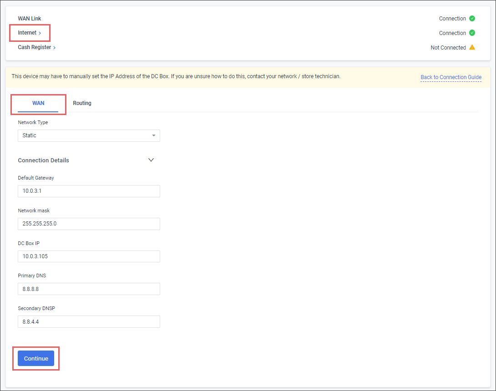This screenshot has height=391, width=496.
Task: Collapse the Connection Details section chevron
Action: coord(151,160)
